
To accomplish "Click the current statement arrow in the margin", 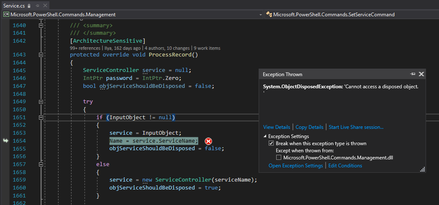I will (x=5, y=141).
